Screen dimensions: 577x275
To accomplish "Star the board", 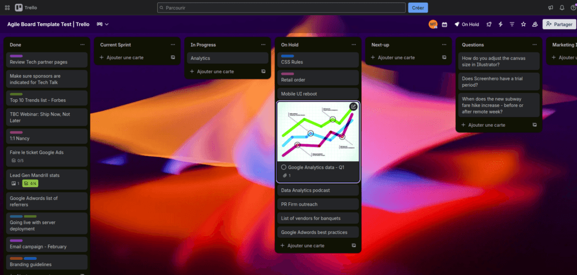I will pyautogui.click(x=523, y=24).
